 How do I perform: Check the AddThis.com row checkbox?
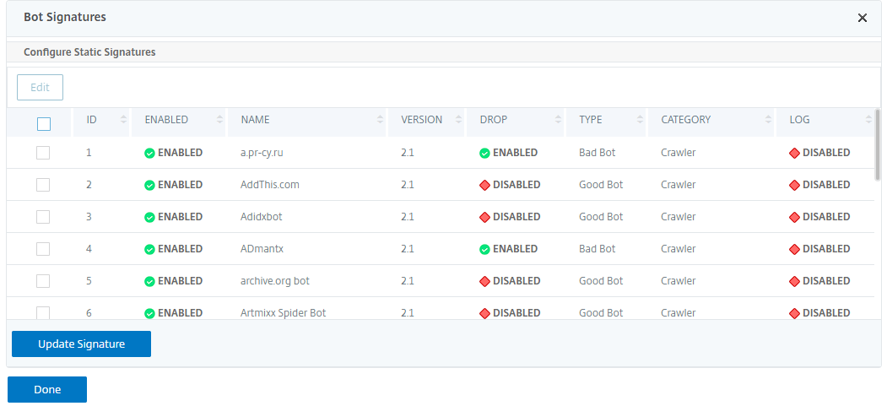[43, 185]
